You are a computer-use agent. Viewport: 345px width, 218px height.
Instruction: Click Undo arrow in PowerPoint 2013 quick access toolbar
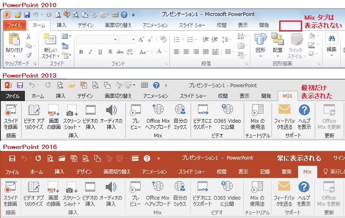point(32,85)
